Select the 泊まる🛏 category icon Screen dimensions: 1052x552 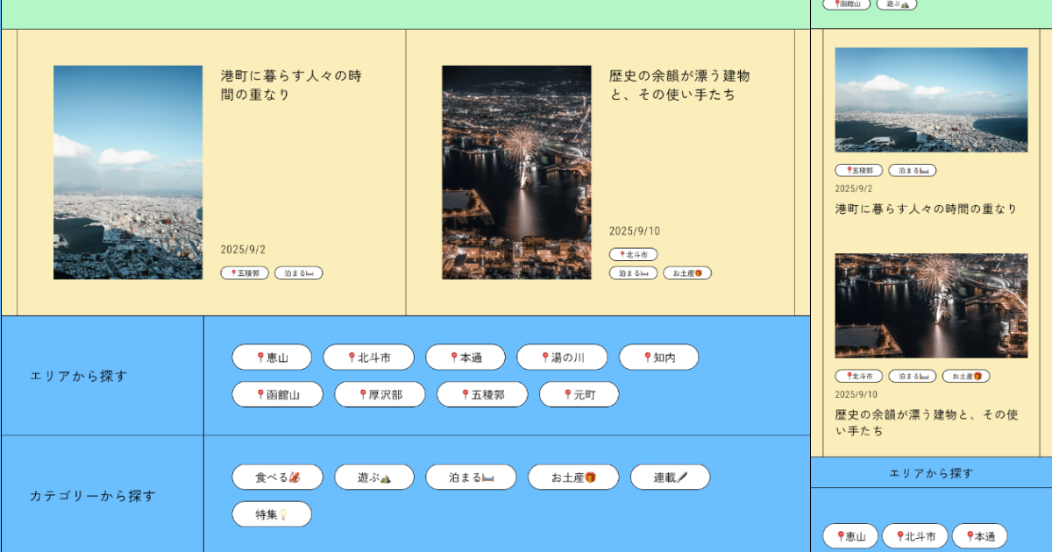pyautogui.click(x=471, y=477)
